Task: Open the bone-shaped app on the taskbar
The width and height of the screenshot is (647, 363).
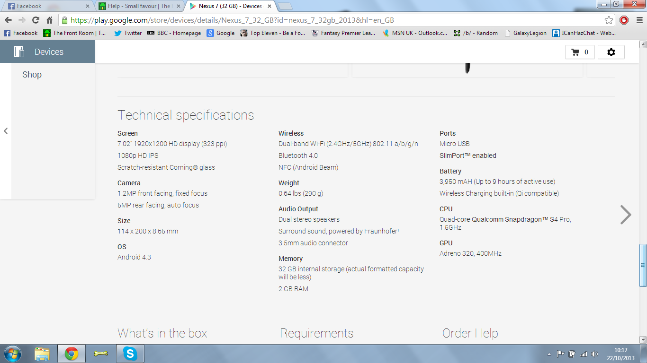Action: click(101, 354)
